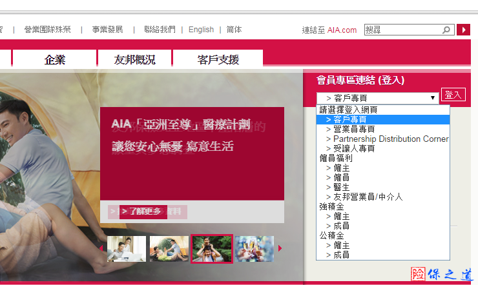
Task: Select 僱員 under 僱員福利
Action: (383, 177)
